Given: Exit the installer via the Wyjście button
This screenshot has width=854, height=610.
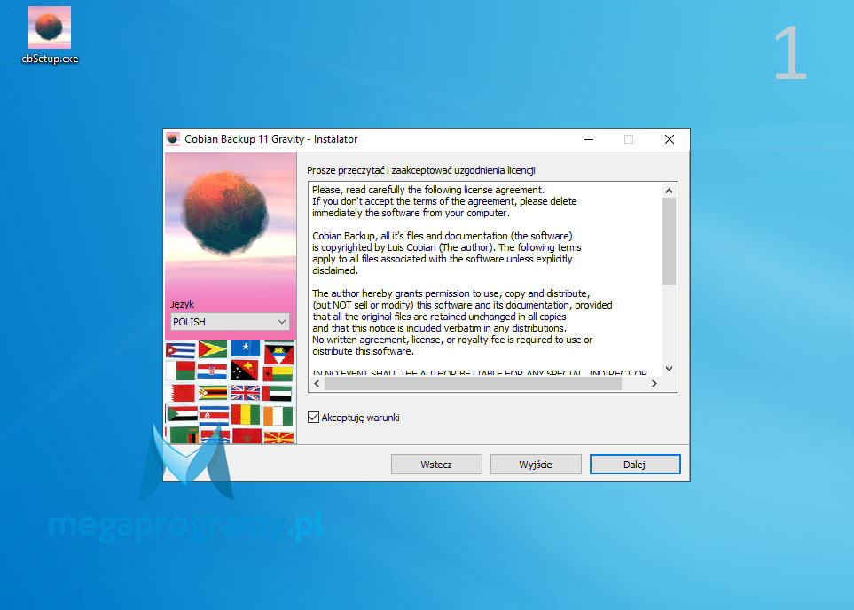Looking at the screenshot, I should pyautogui.click(x=536, y=464).
